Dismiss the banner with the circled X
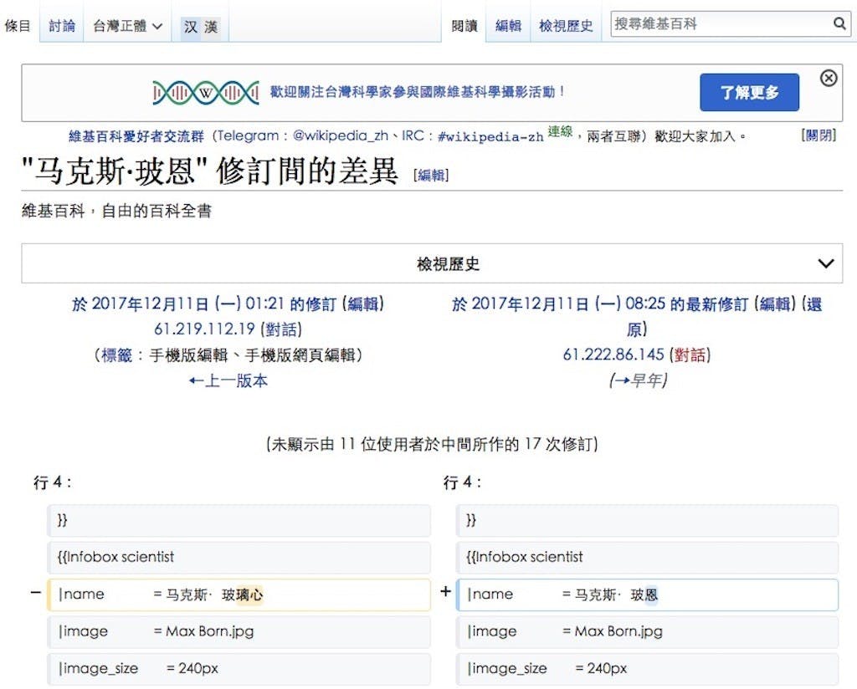The width and height of the screenshot is (857, 689). pos(829,78)
